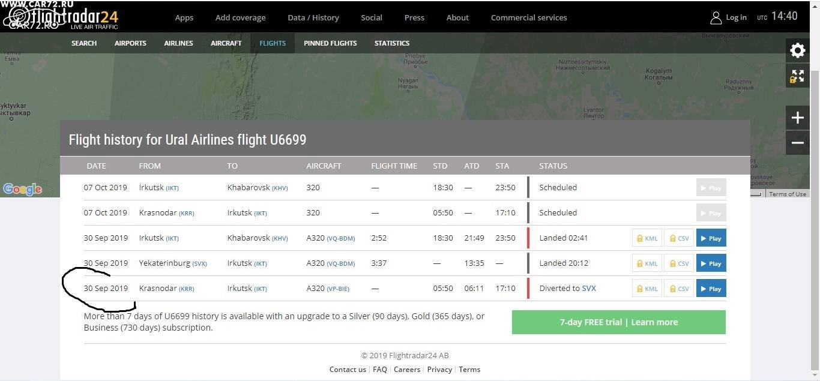Download CSV for Irkutsk–Khabarovsk 30 Sep flight
Image resolution: width=820 pixels, height=381 pixels.
[679, 238]
